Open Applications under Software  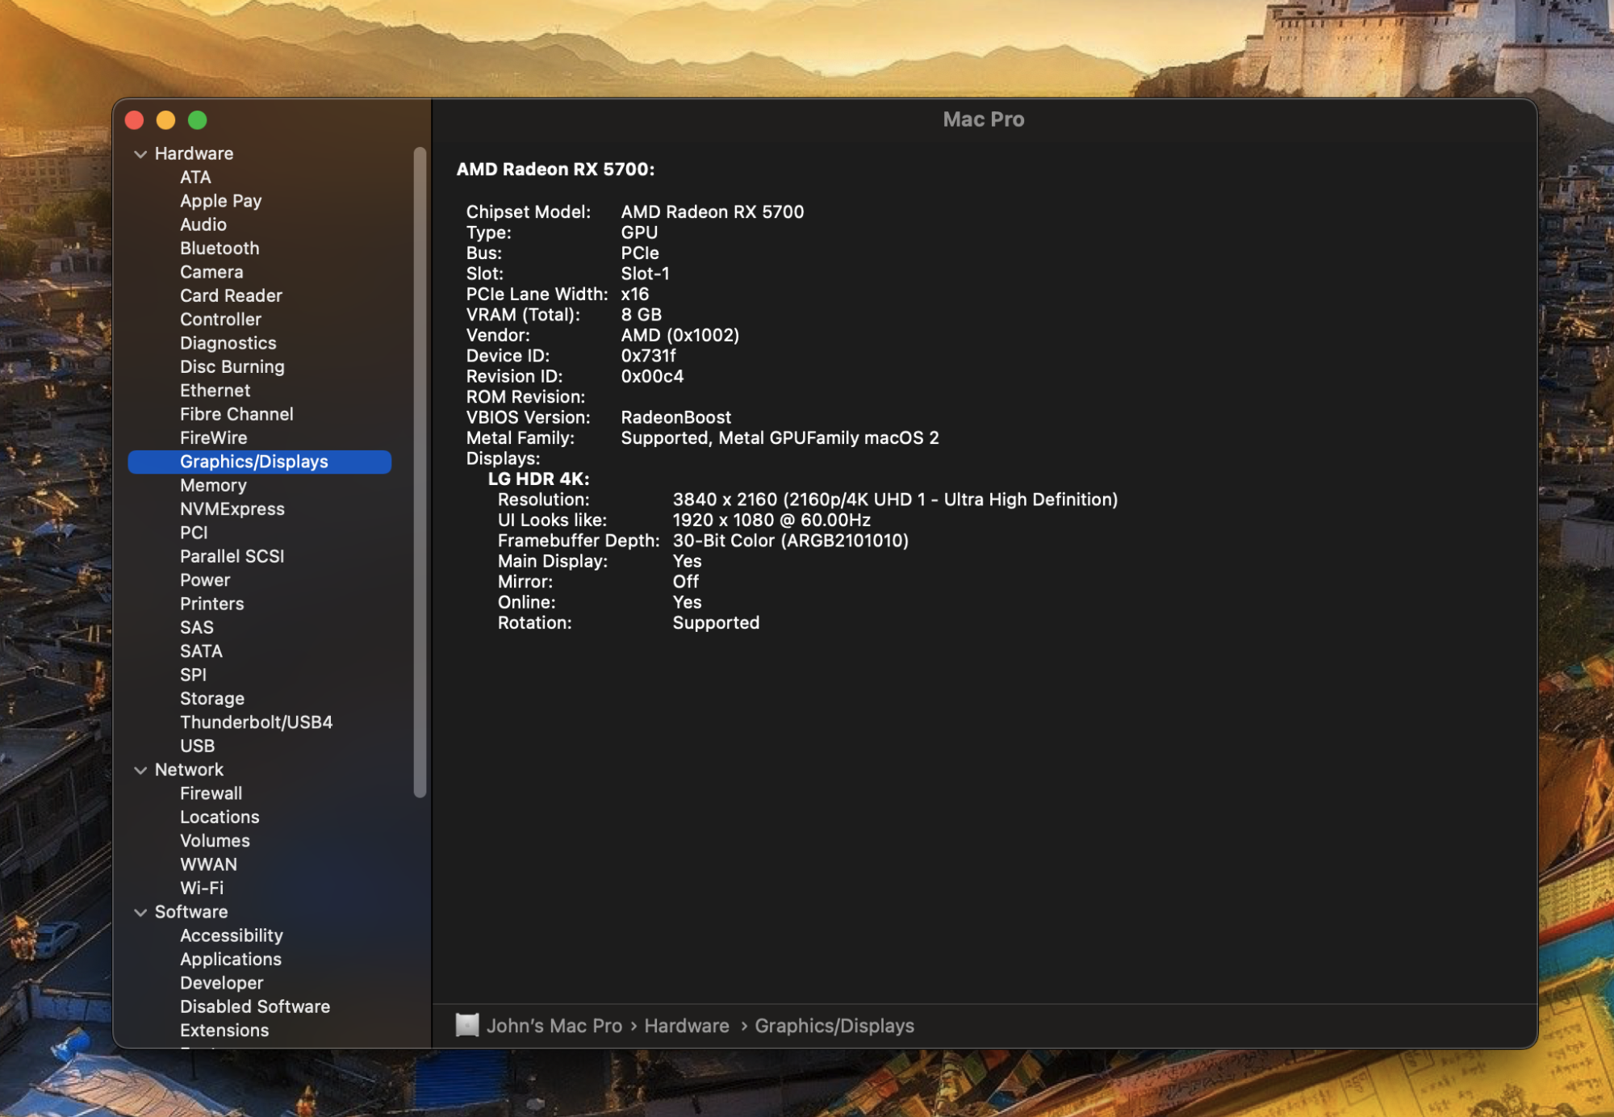pyautogui.click(x=231, y=959)
